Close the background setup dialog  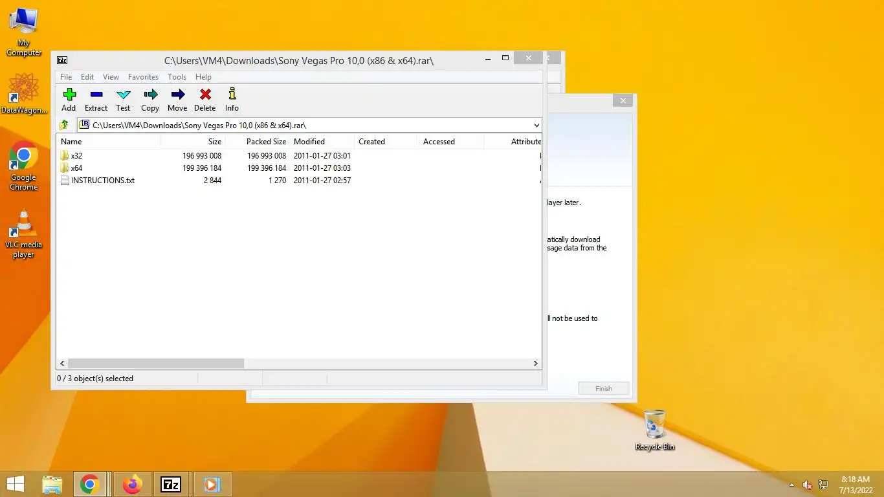(x=623, y=100)
